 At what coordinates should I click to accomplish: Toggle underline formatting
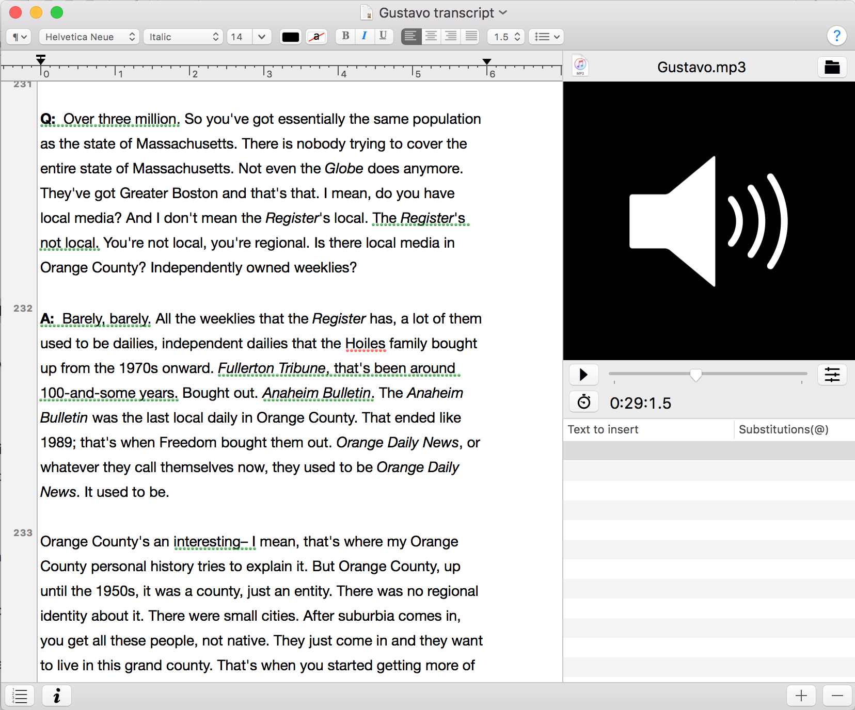pyautogui.click(x=383, y=36)
